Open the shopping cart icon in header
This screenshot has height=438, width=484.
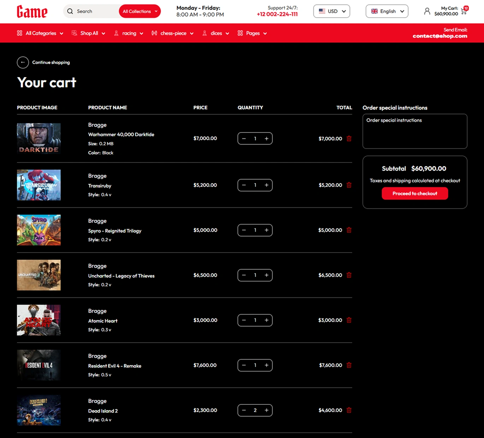click(464, 11)
